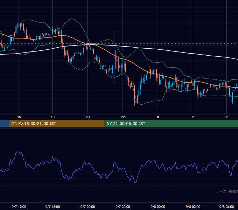Click the 9/8 04:00 time label
238x210 pixels.
pos(226,206)
